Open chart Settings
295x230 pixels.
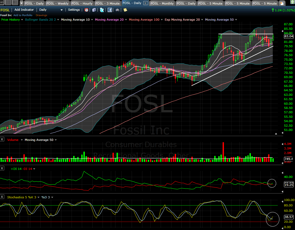click(x=74, y=10)
